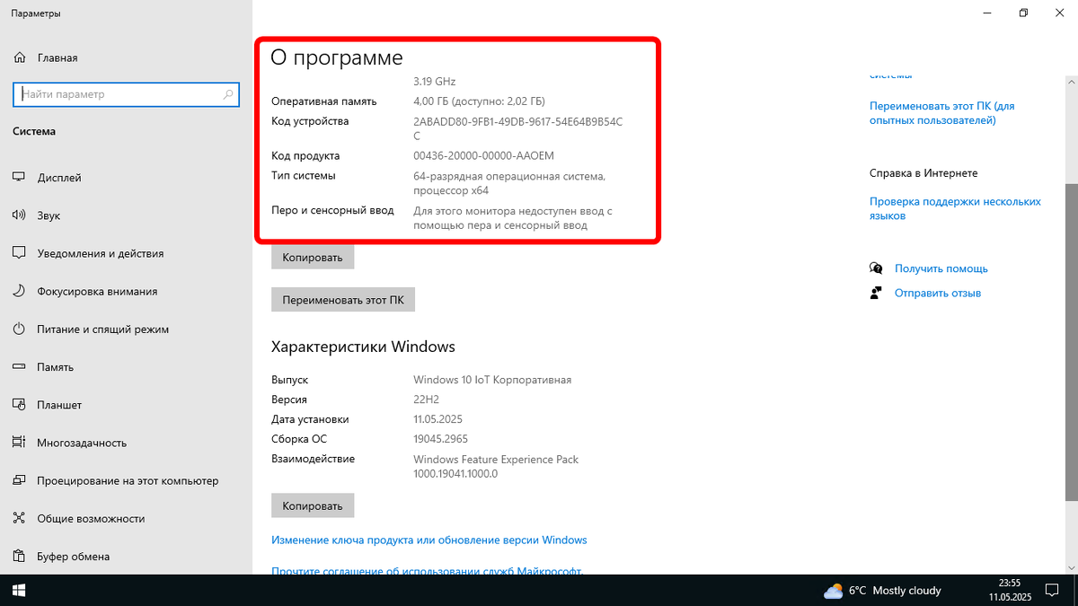Click the weather cloud icon in taskbar

click(834, 591)
